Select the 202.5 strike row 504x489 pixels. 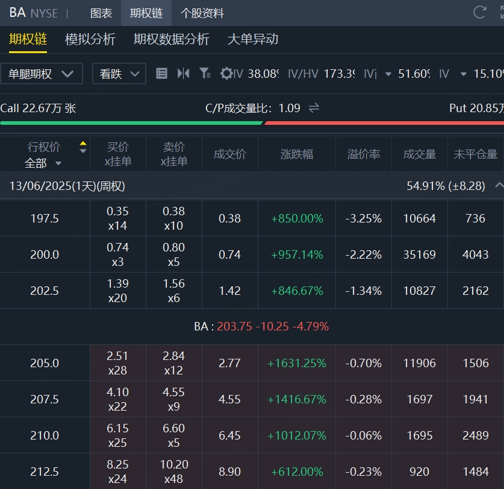coord(252,291)
